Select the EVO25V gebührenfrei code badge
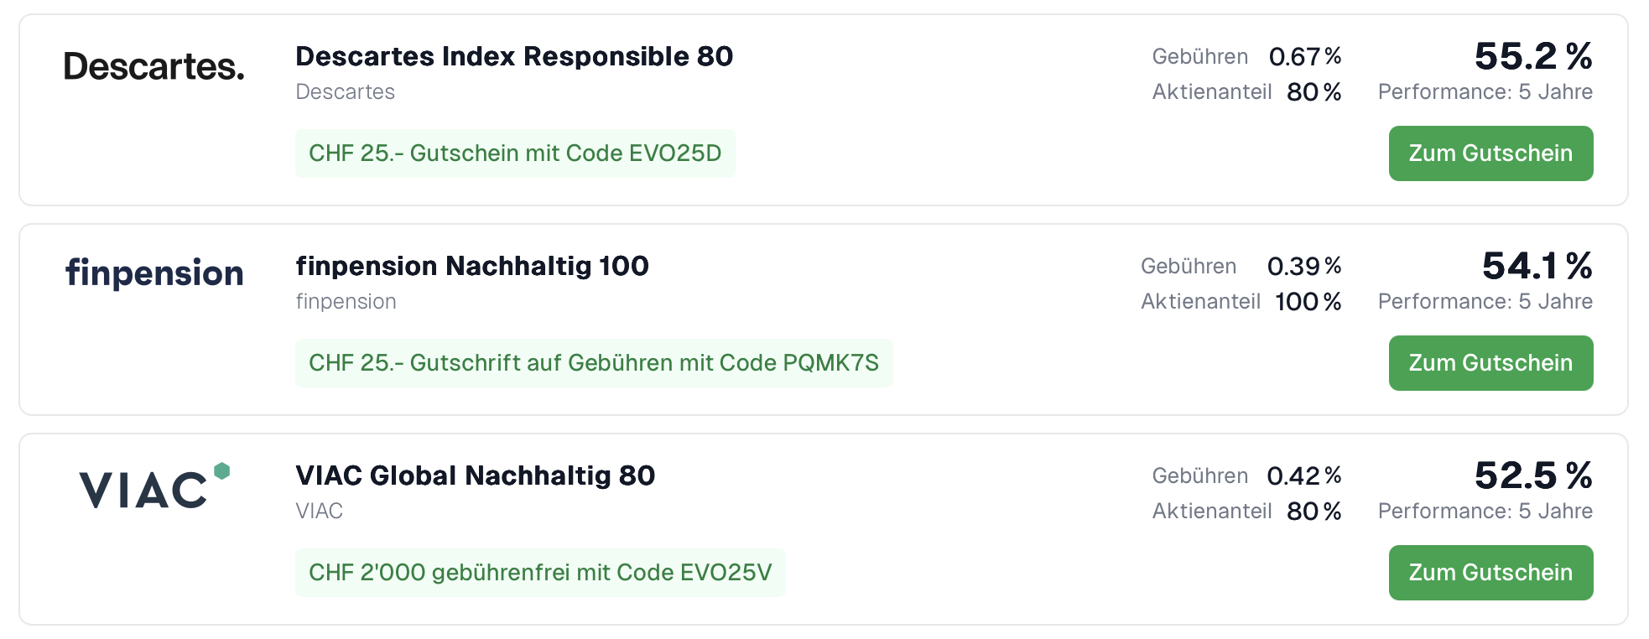 540,573
